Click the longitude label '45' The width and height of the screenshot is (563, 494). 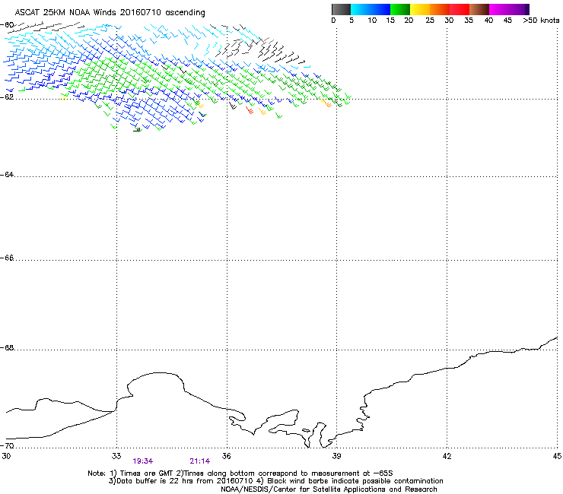pos(557,456)
